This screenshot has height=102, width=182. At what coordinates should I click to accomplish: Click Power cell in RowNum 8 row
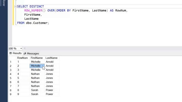[52, 90]
